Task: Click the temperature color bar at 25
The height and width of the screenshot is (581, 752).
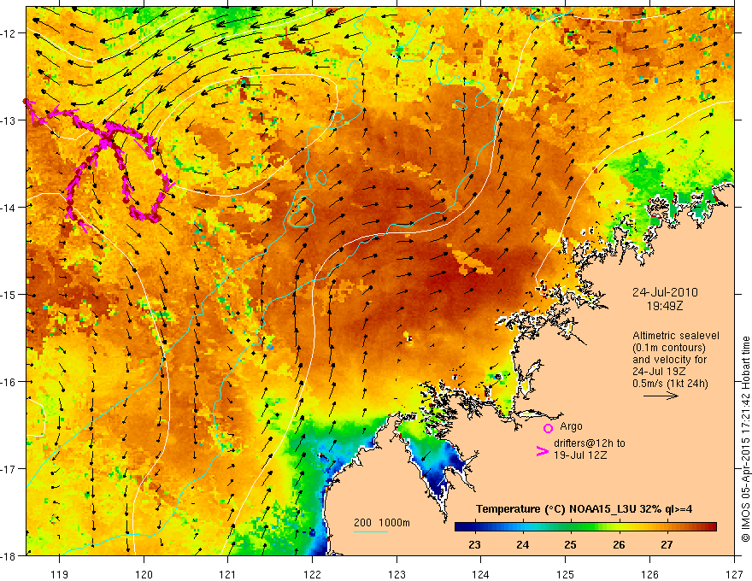Action: (570, 527)
